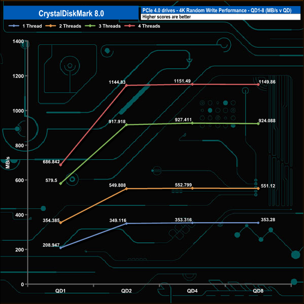Click the orange 2 Threads point at QD4
The image size is (304, 304).
pos(192,188)
